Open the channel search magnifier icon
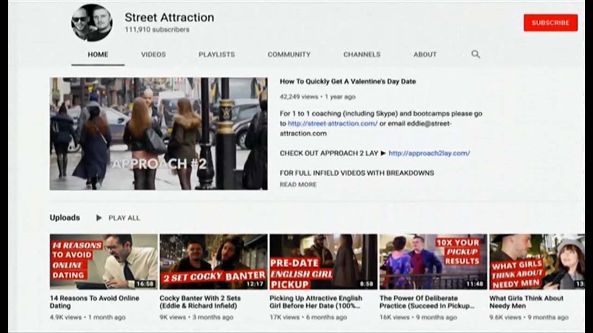The width and height of the screenshot is (593, 333). pos(475,54)
